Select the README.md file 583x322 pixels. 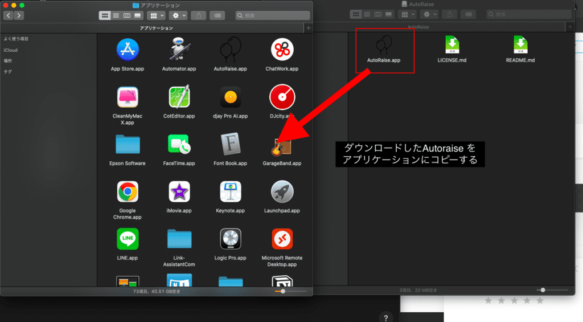(520, 44)
